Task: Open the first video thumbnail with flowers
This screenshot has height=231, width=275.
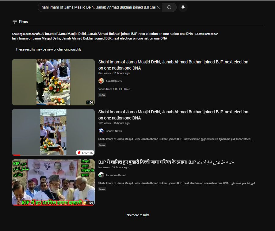Action: point(53,82)
